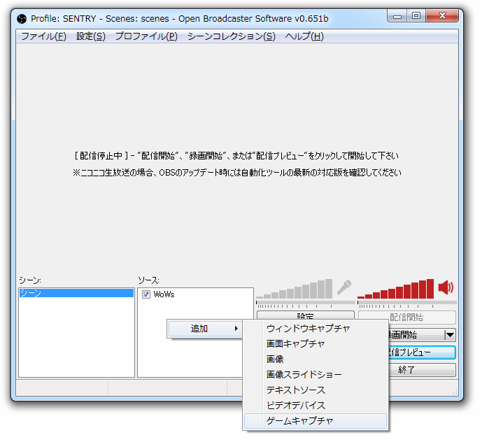Open the ファイル(F) menu
The image size is (482, 442).
(43, 36)
